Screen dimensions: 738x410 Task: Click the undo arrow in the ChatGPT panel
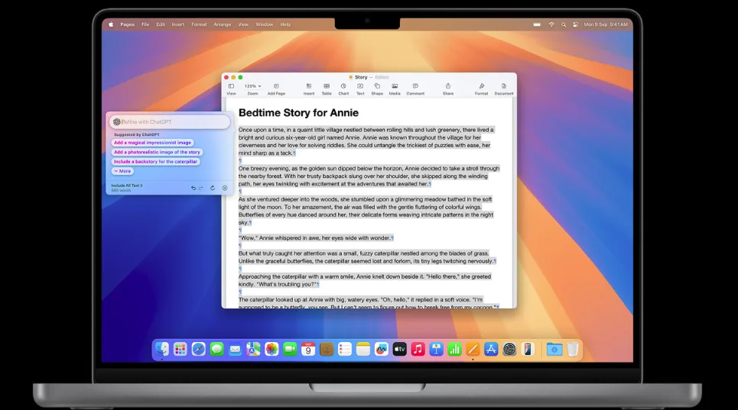pos(193,188)
